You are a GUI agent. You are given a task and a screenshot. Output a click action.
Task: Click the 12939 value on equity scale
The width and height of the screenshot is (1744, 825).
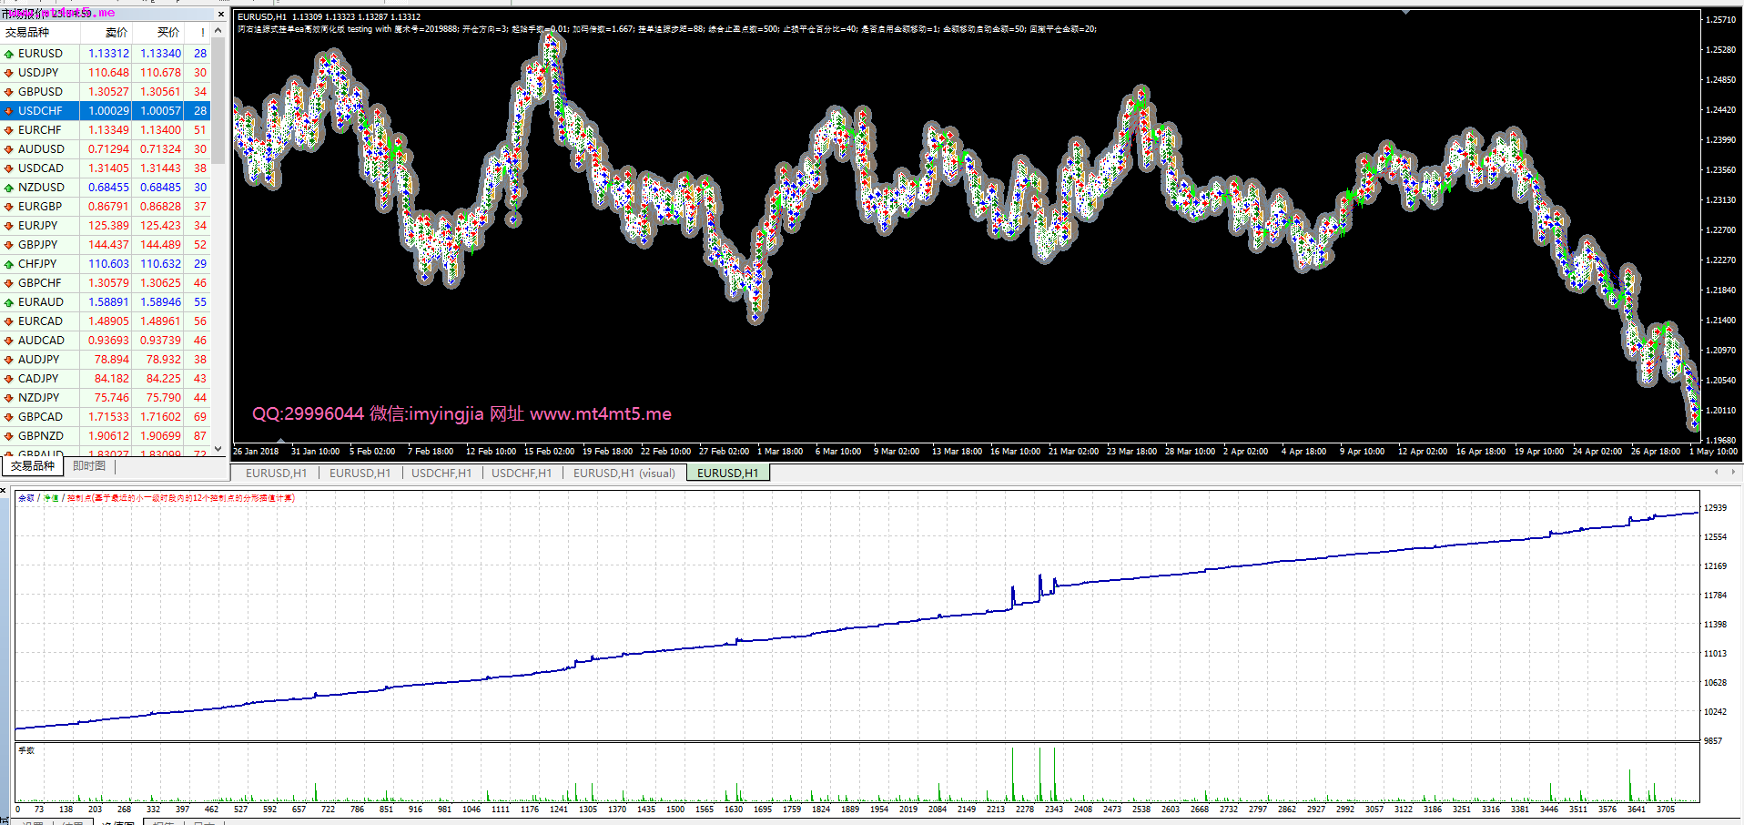point(1716,508)
